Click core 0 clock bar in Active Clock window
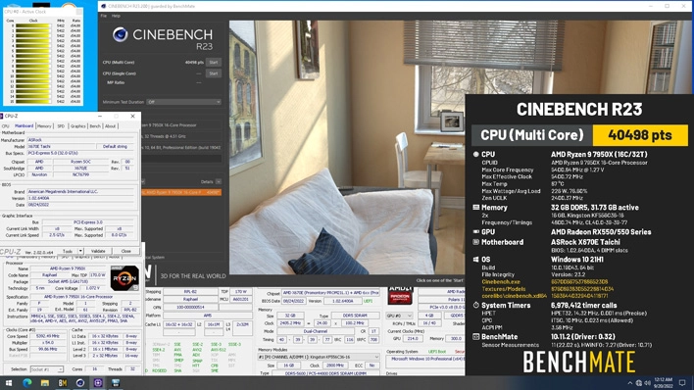The image size is (694, 390). point(33,25)
